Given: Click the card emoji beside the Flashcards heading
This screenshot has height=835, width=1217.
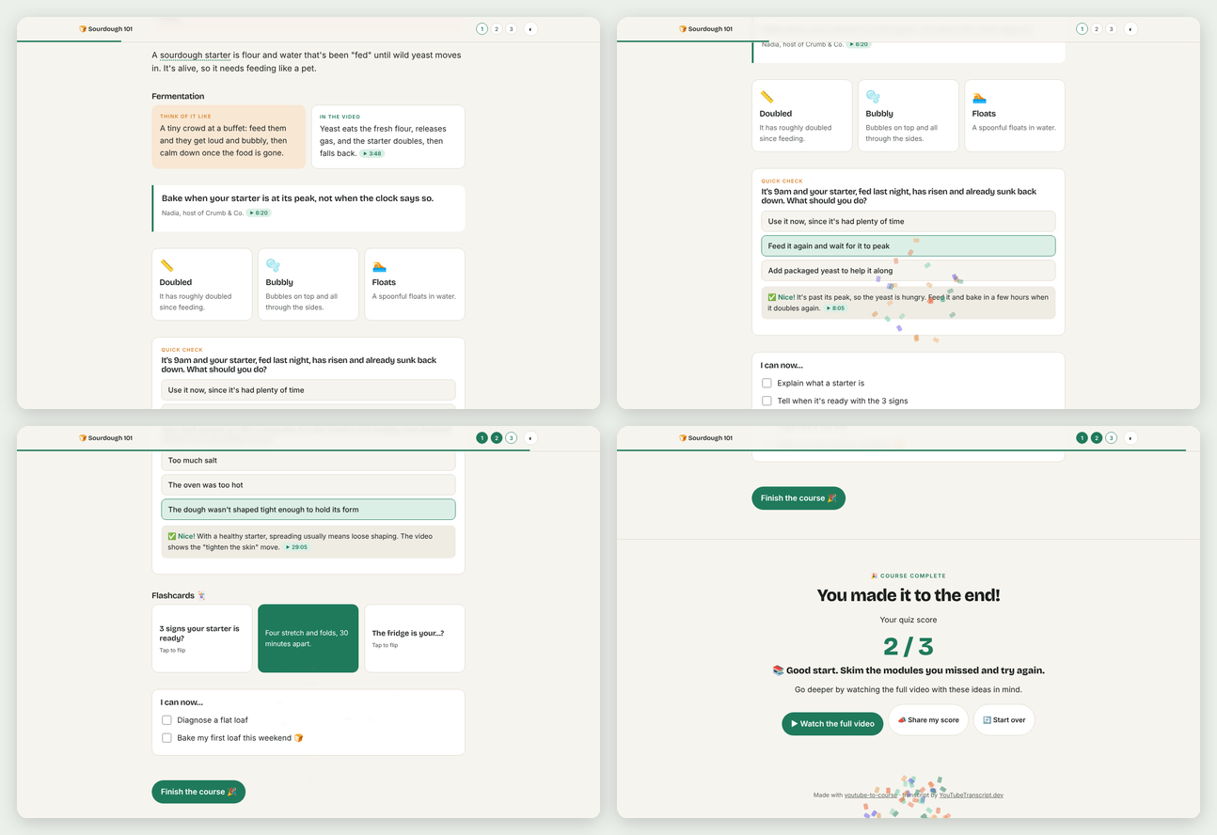Looking at the screenshot, I should click(201, 595).
